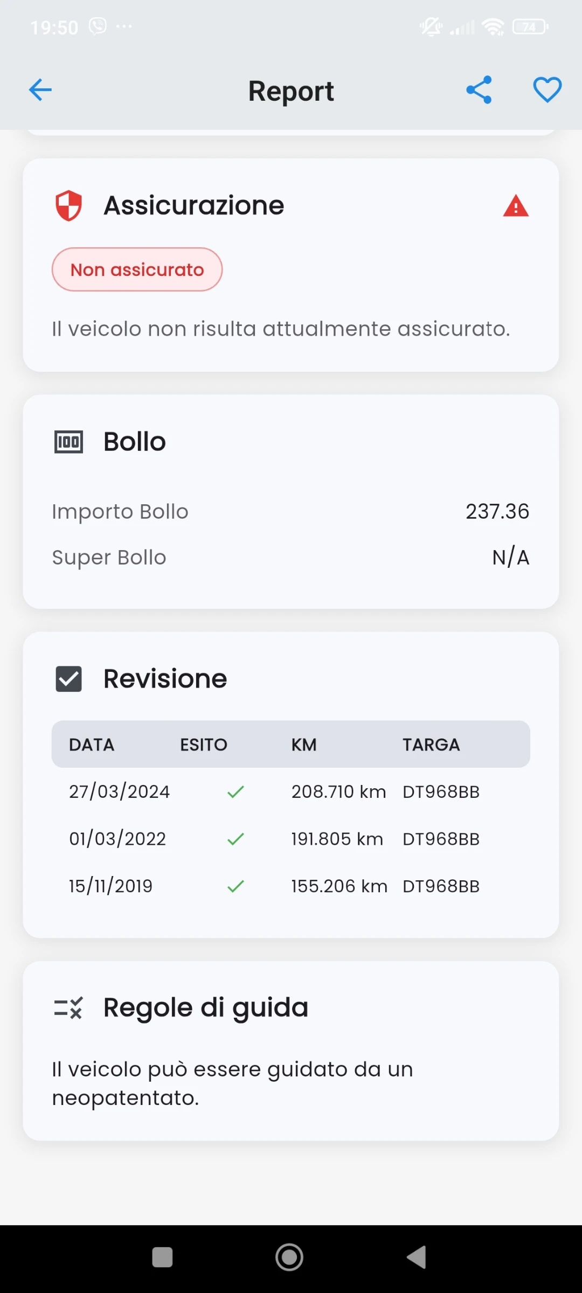Select the 208.710 km revision entry
Viewport: 582px width, 1293px height.
[x=338, y=792]
